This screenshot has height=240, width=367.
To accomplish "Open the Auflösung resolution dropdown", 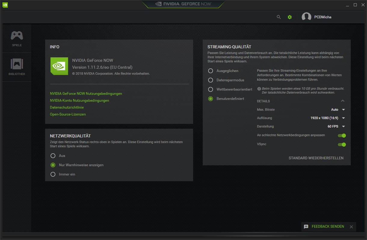I will point(328,118).
